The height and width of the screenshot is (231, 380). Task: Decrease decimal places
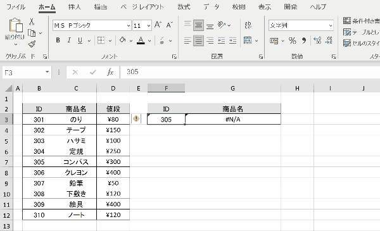point(329,41)
